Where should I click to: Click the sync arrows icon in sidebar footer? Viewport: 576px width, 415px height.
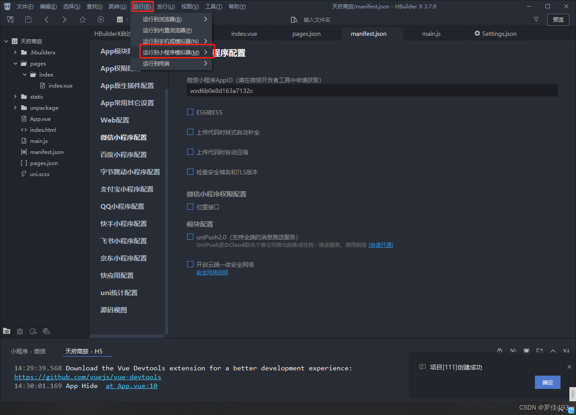(33, 331)
